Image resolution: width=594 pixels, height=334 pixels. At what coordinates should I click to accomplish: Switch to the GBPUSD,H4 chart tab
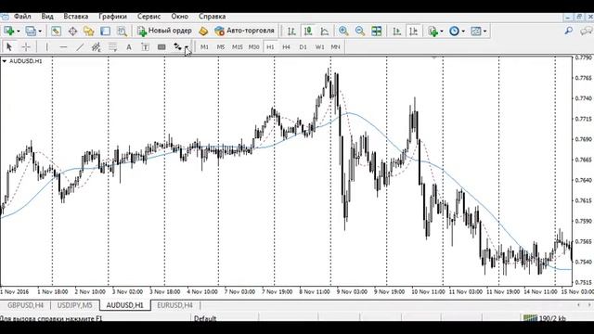25,305
